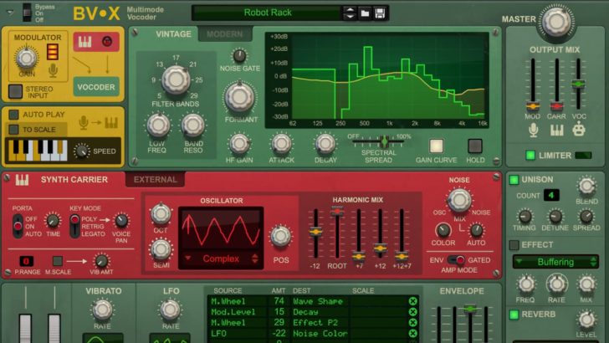Screen dimensions: 609x343
Task: Flip the Bypass/On/Off switch
Action: (x=27, y=13)
